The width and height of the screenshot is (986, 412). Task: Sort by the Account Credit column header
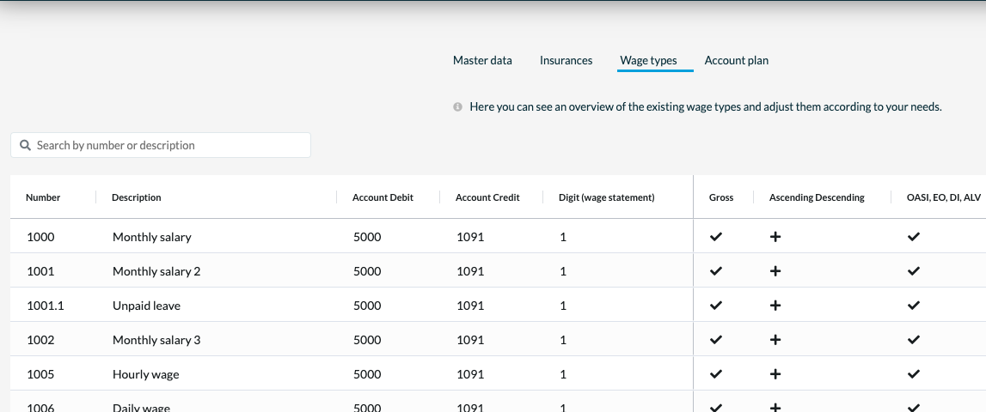487,197
